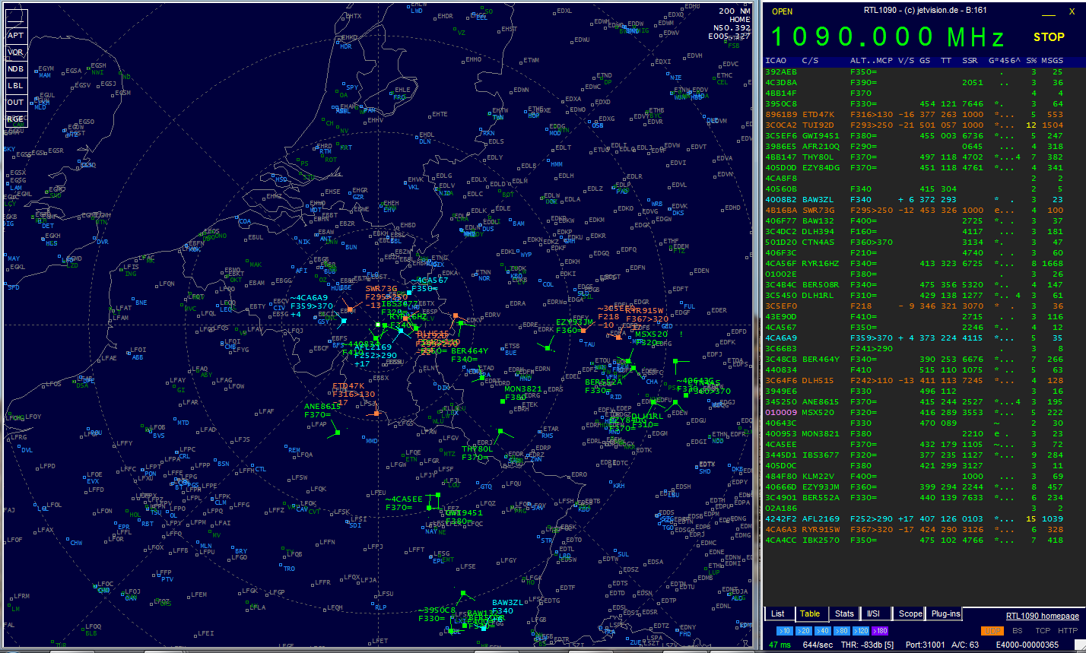The image size is (1086, 653).
Task: Switch to the List tab
Action: click(778, 614)
